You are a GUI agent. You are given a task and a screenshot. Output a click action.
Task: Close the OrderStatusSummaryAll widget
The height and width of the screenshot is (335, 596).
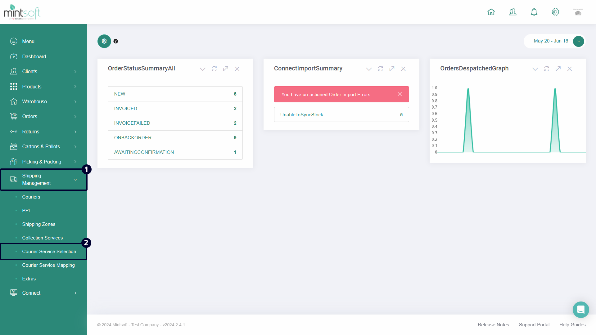pos(237,69)
